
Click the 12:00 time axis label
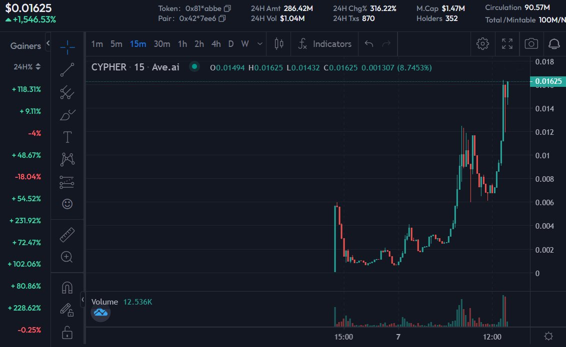[492, 337]
